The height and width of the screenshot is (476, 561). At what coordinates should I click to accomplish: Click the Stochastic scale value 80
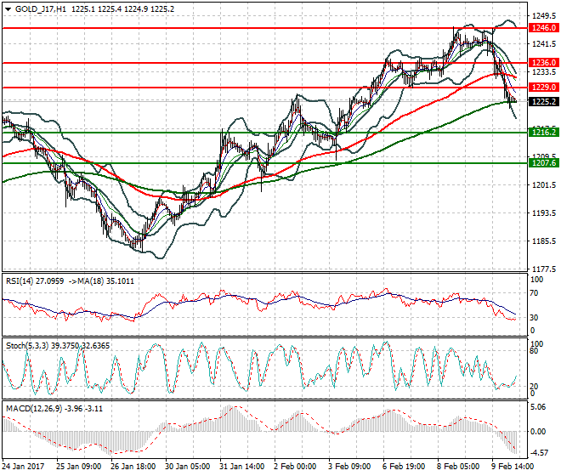coord(534,351)
